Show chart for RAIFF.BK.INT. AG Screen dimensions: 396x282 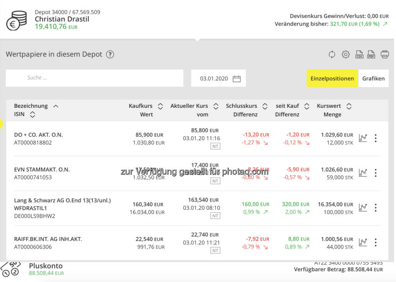click(363, 243)
